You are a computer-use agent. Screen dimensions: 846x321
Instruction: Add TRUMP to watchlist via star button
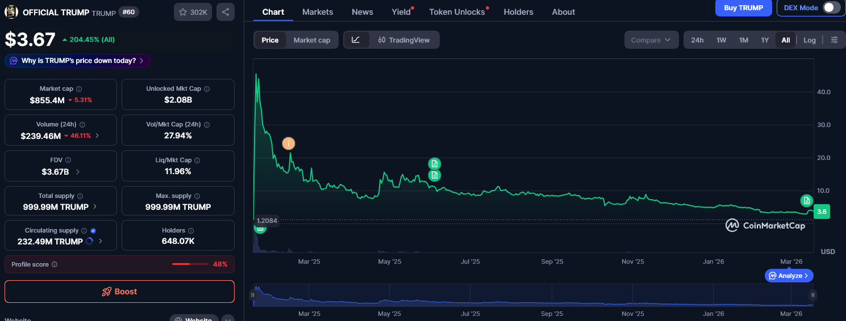[x=193, y=12]
